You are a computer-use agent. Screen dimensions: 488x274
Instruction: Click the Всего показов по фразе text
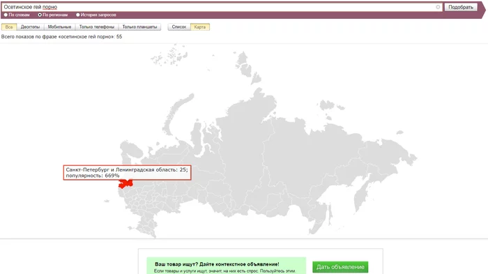(61, 36)
